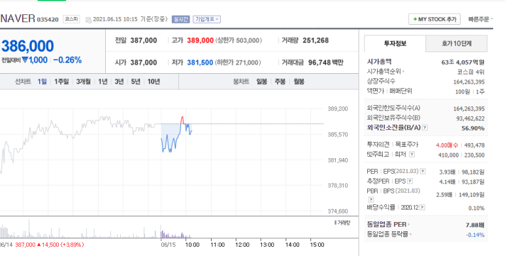Image resolution: width=505 pixels, height=256 pixels.
Task: Select the 1주일 line chart period
Action: (61, 82)
